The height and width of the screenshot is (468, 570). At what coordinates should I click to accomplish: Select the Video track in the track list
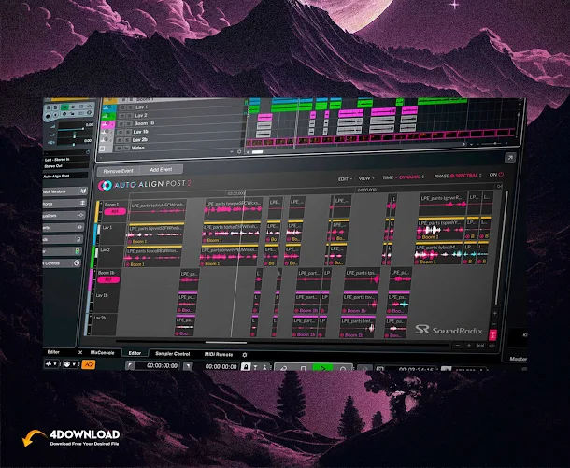[137, 148]
